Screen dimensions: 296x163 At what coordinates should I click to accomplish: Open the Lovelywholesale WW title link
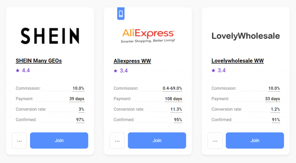click(238, 61)
